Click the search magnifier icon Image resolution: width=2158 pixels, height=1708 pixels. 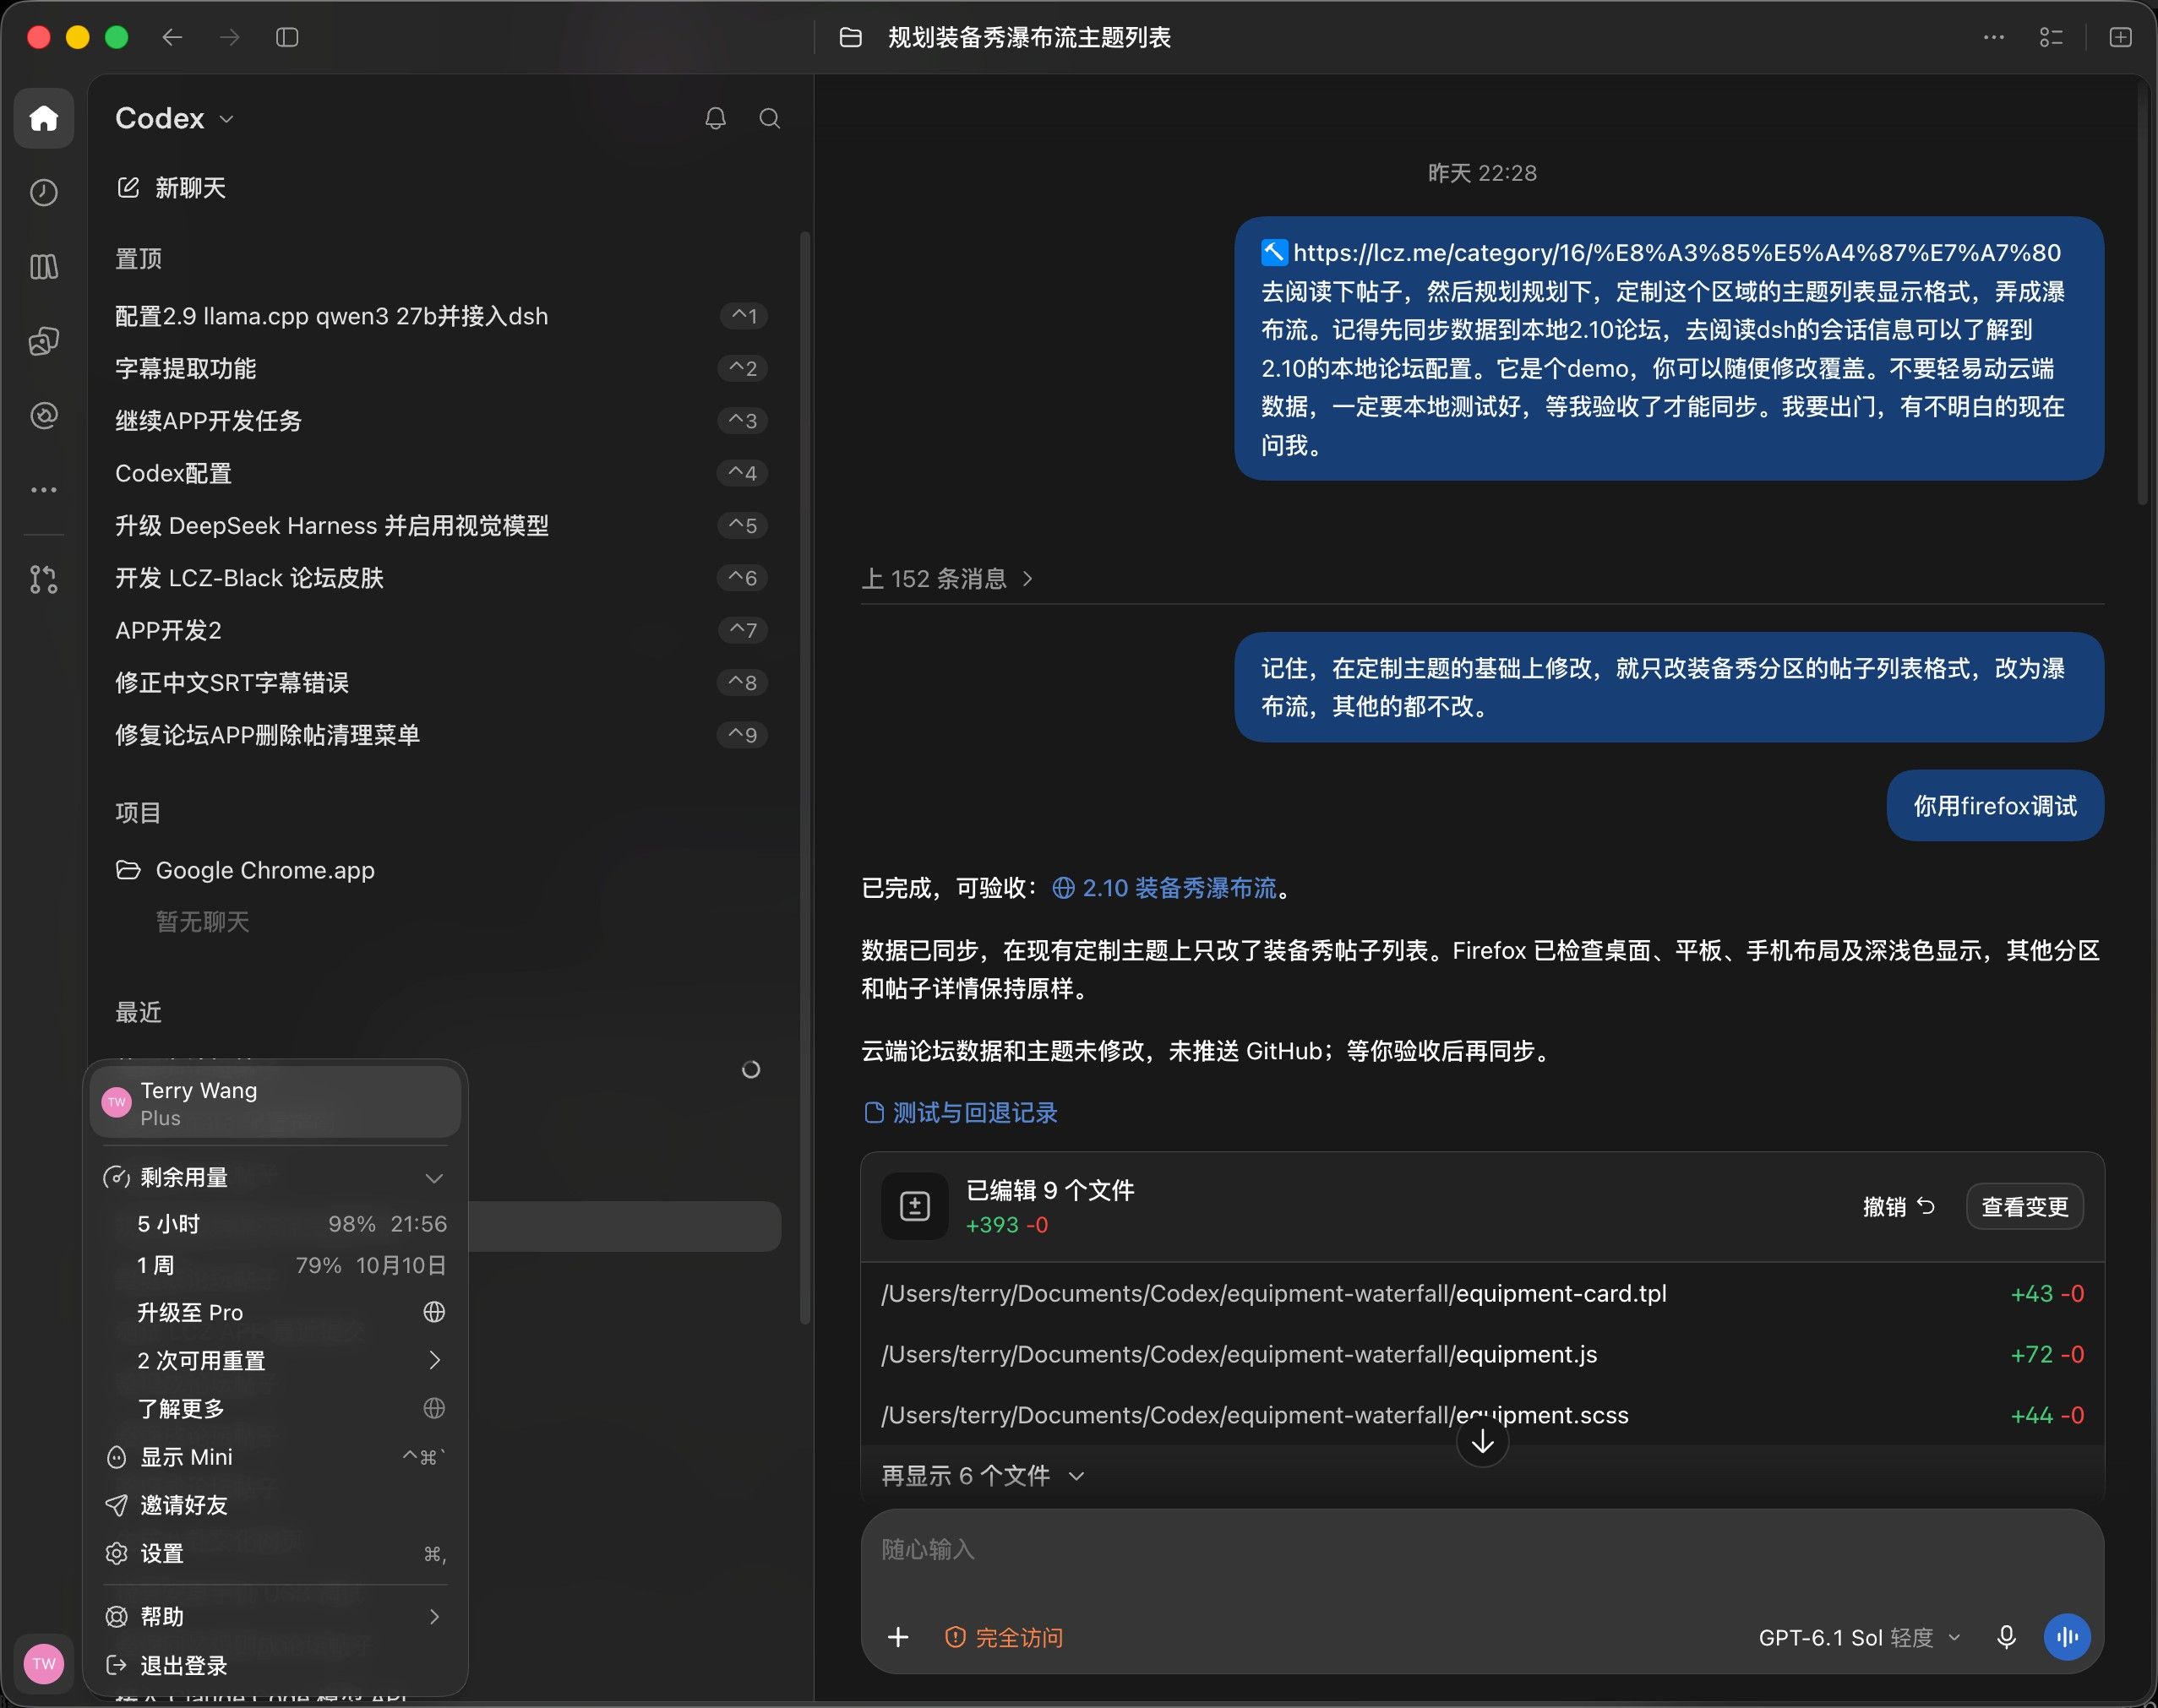pyautogui.click(x=769, y=118)
